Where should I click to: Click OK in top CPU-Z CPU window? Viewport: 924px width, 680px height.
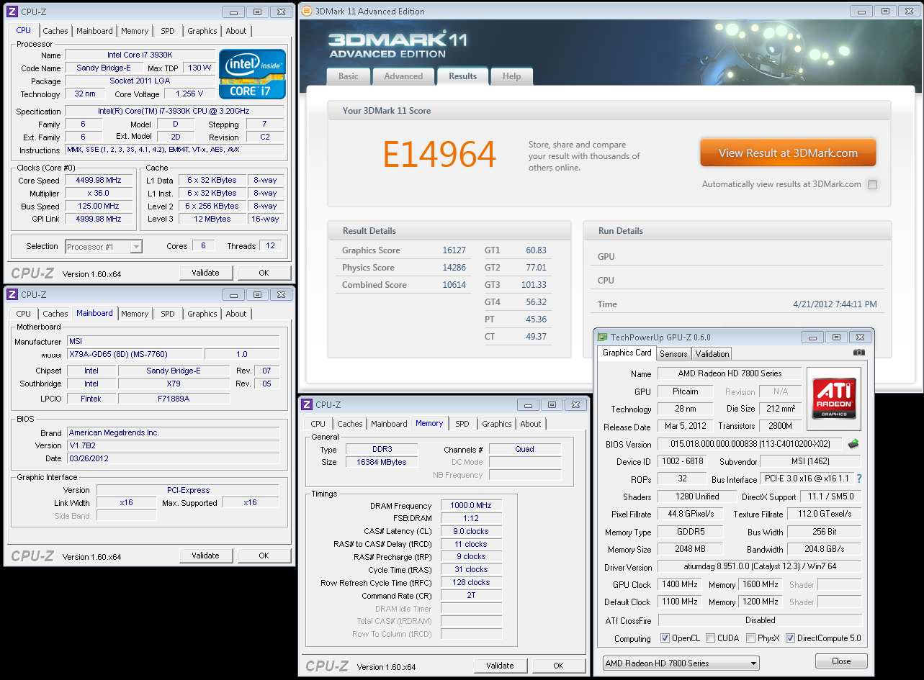pos(264,273)
